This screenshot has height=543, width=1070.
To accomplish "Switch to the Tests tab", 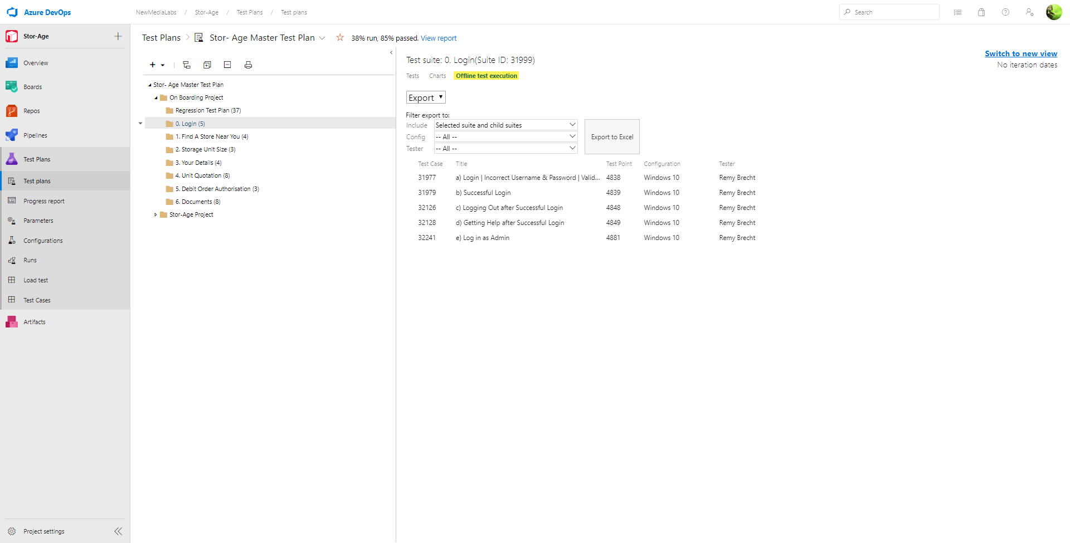I will click(x=413, y=76).
